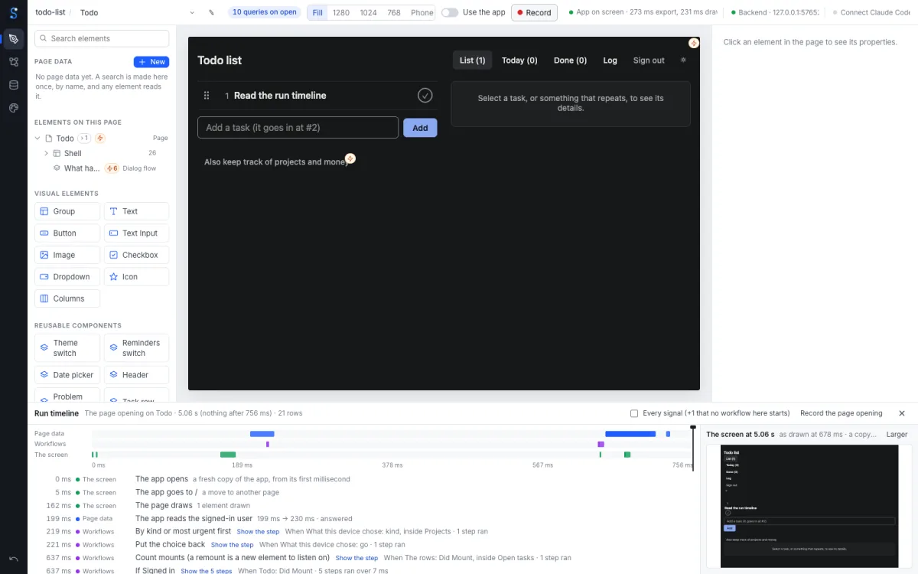This screenshot has width=918, height=574.
Task: Open the page dropdown chevron beside Todo
Action: coord(192,13)
